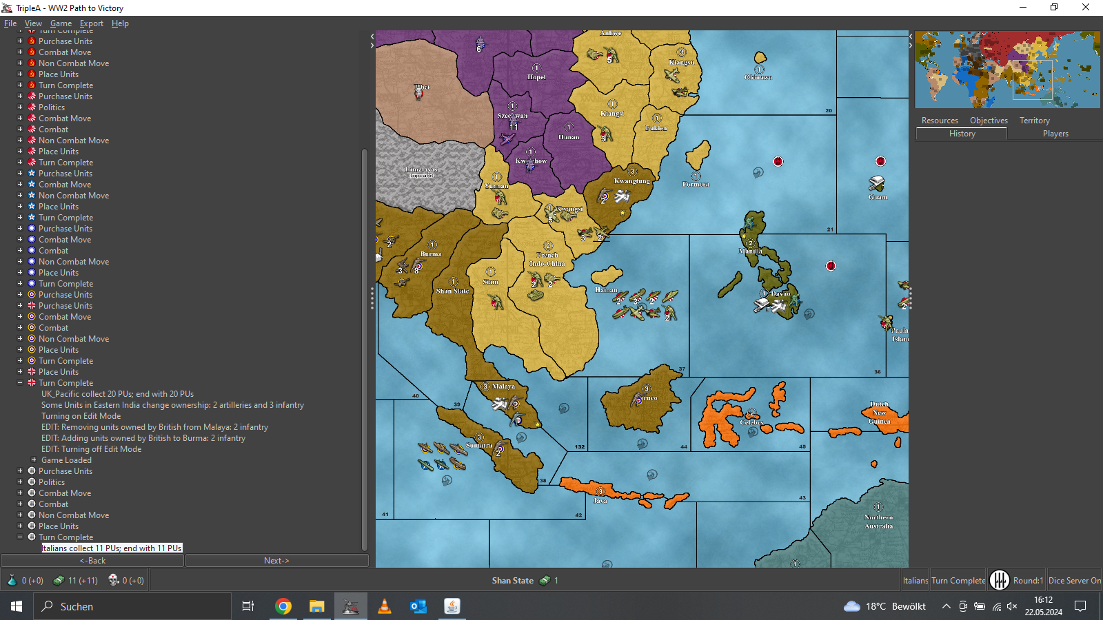Open Outlook from the taskbar
1103x620 pixels.
click(418, 606)
